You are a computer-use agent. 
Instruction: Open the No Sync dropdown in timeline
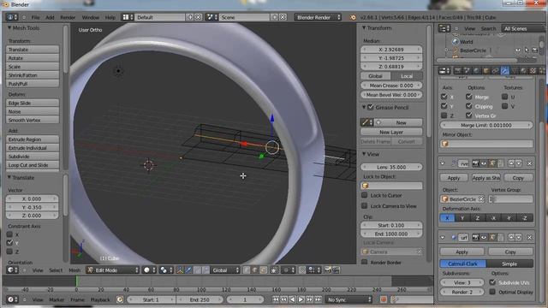(x=348, y=299)
